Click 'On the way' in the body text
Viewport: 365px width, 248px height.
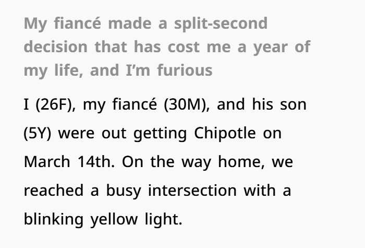166,162
